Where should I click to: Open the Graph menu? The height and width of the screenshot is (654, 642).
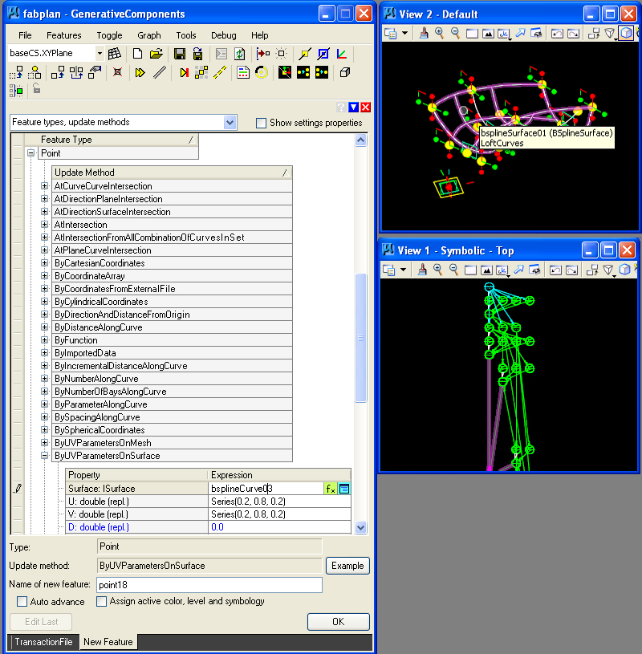point(149,35)
